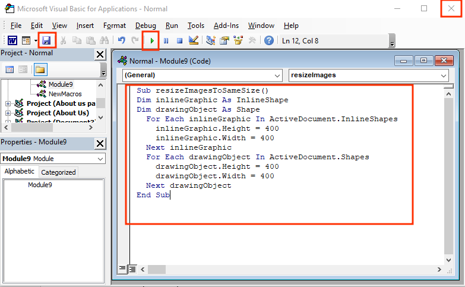Screen dimensions: 465x287
Task: Click the Insert UserForm toolbar icon
Action: 26,40
